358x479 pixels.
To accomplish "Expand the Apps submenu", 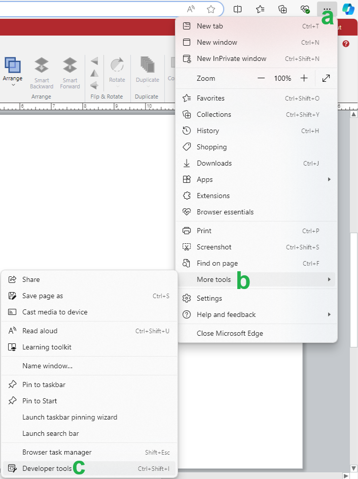I will [329, 179].
